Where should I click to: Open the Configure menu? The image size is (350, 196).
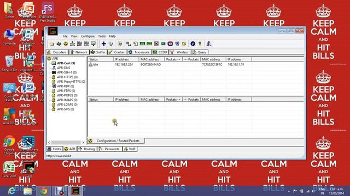[x=87, y=36]
